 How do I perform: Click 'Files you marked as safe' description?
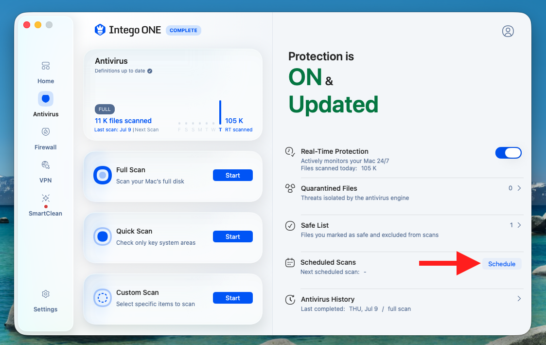370,235
